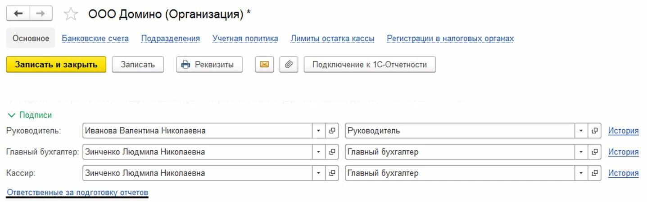Screen dimensions: 647x202
Task: Expand the Главный бухгалтер person dropdown
Action: coord(318,152)
